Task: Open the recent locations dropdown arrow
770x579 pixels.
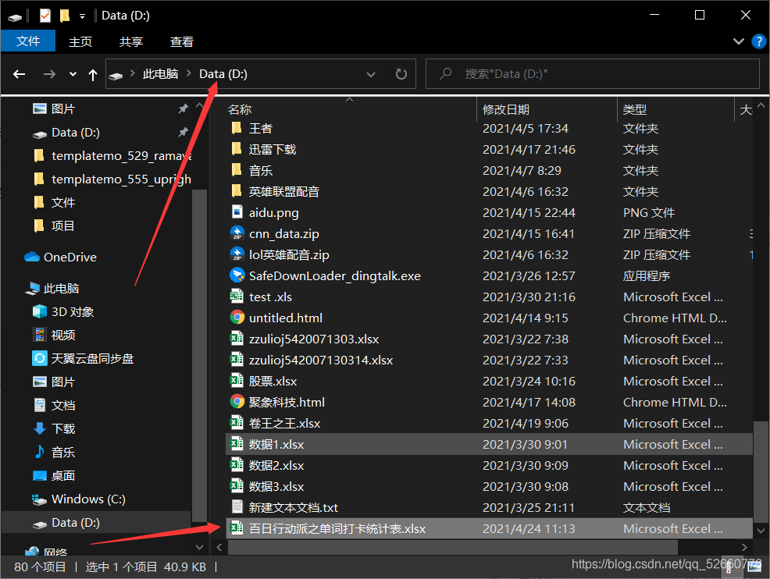Action: point(73,74)
